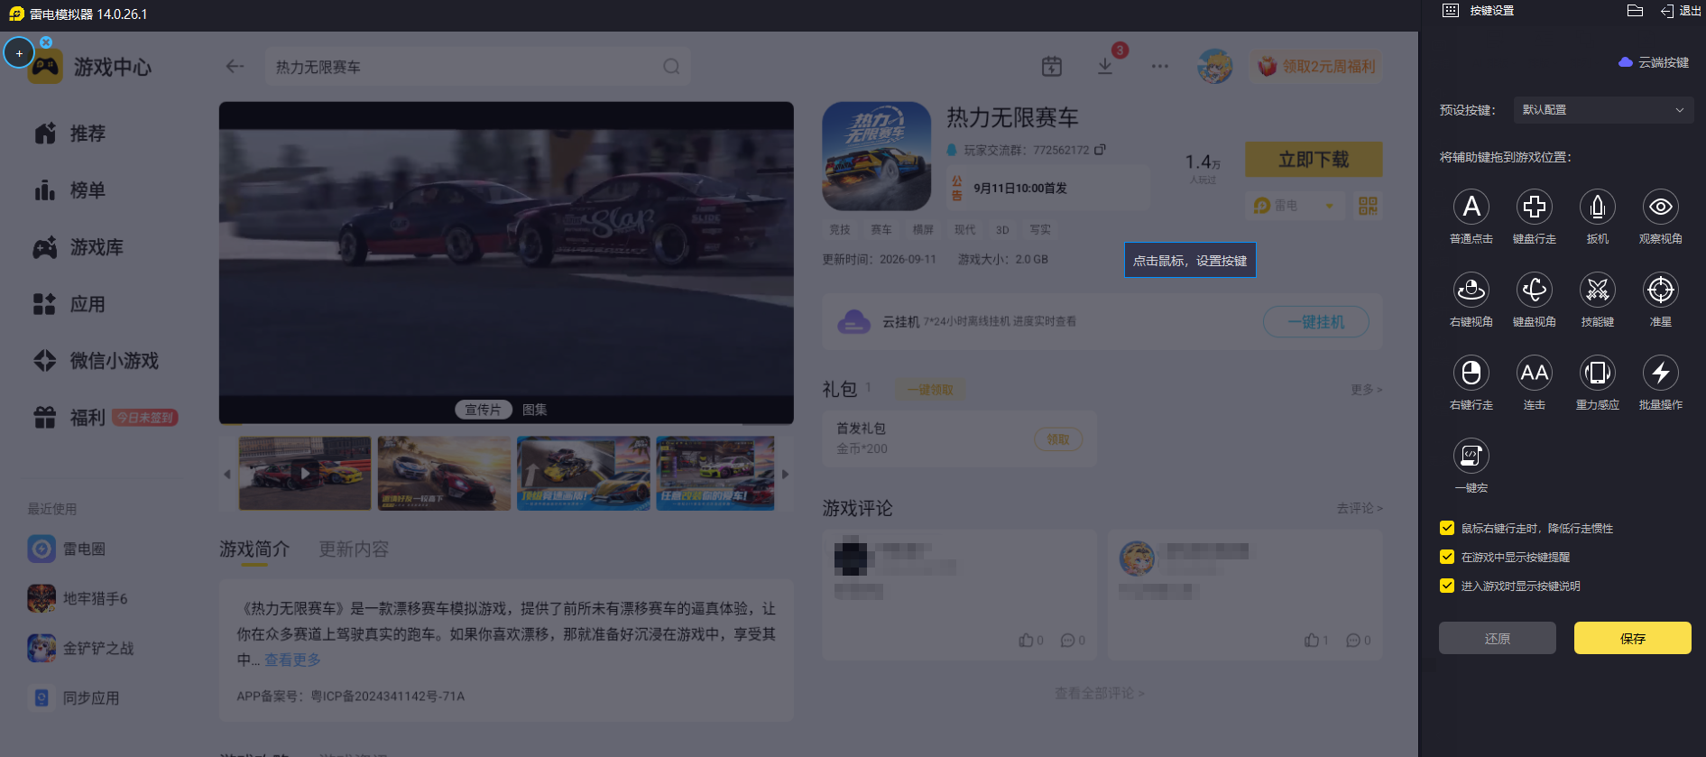Select the 键盘行走 D-pad icon
The image size is (1706, 757).
1535,207
